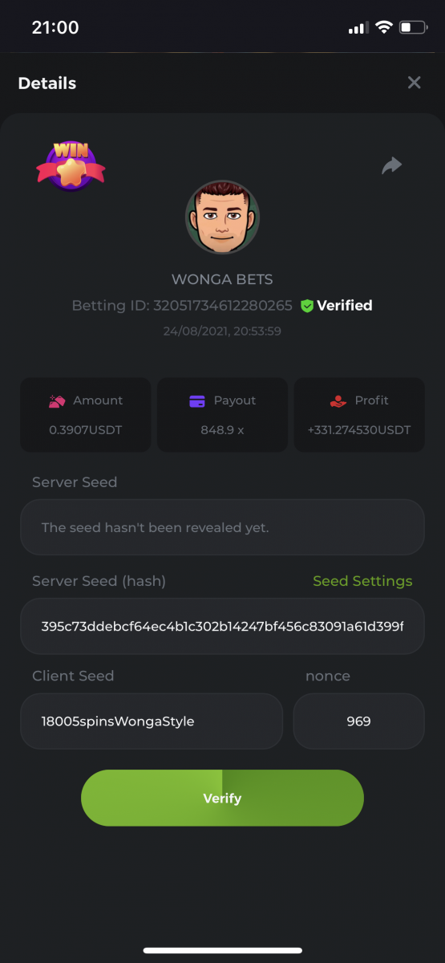This screenshot has width=445, height=963.
Task: Tap the red Profit hand icon
Action: coord(338,400)
